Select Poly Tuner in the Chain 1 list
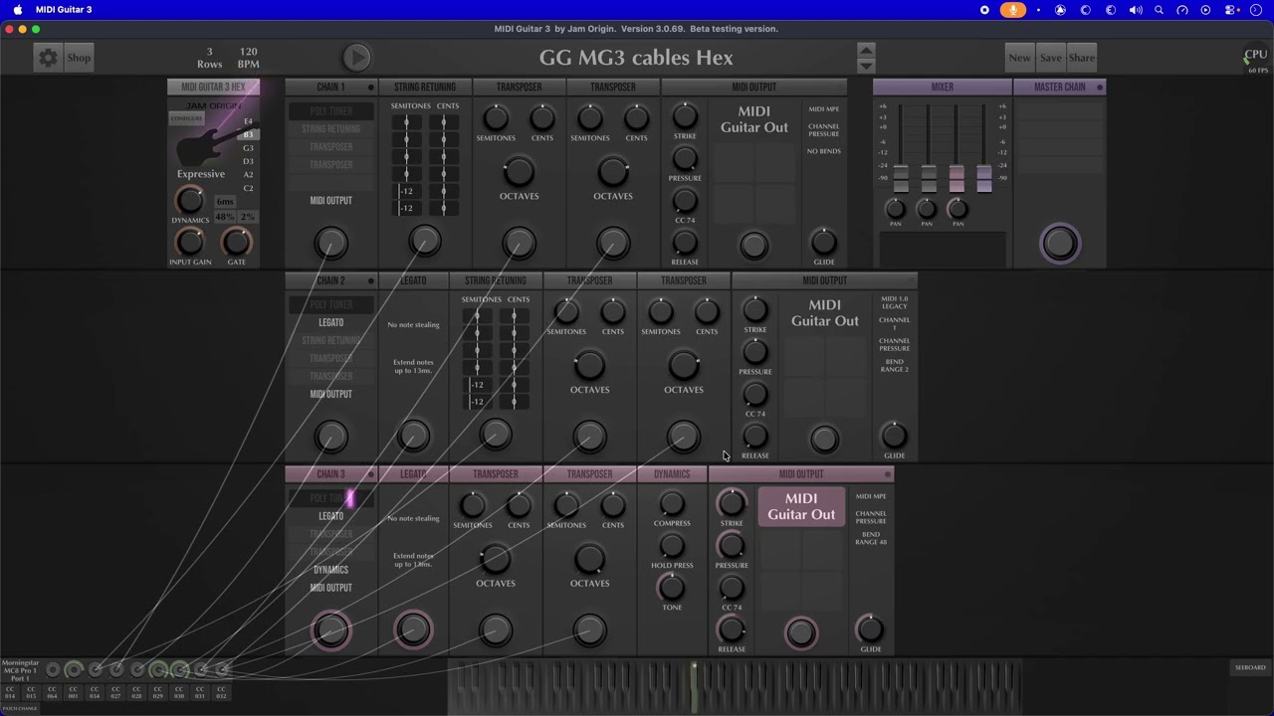The image size is (1274, 716). 331,111
